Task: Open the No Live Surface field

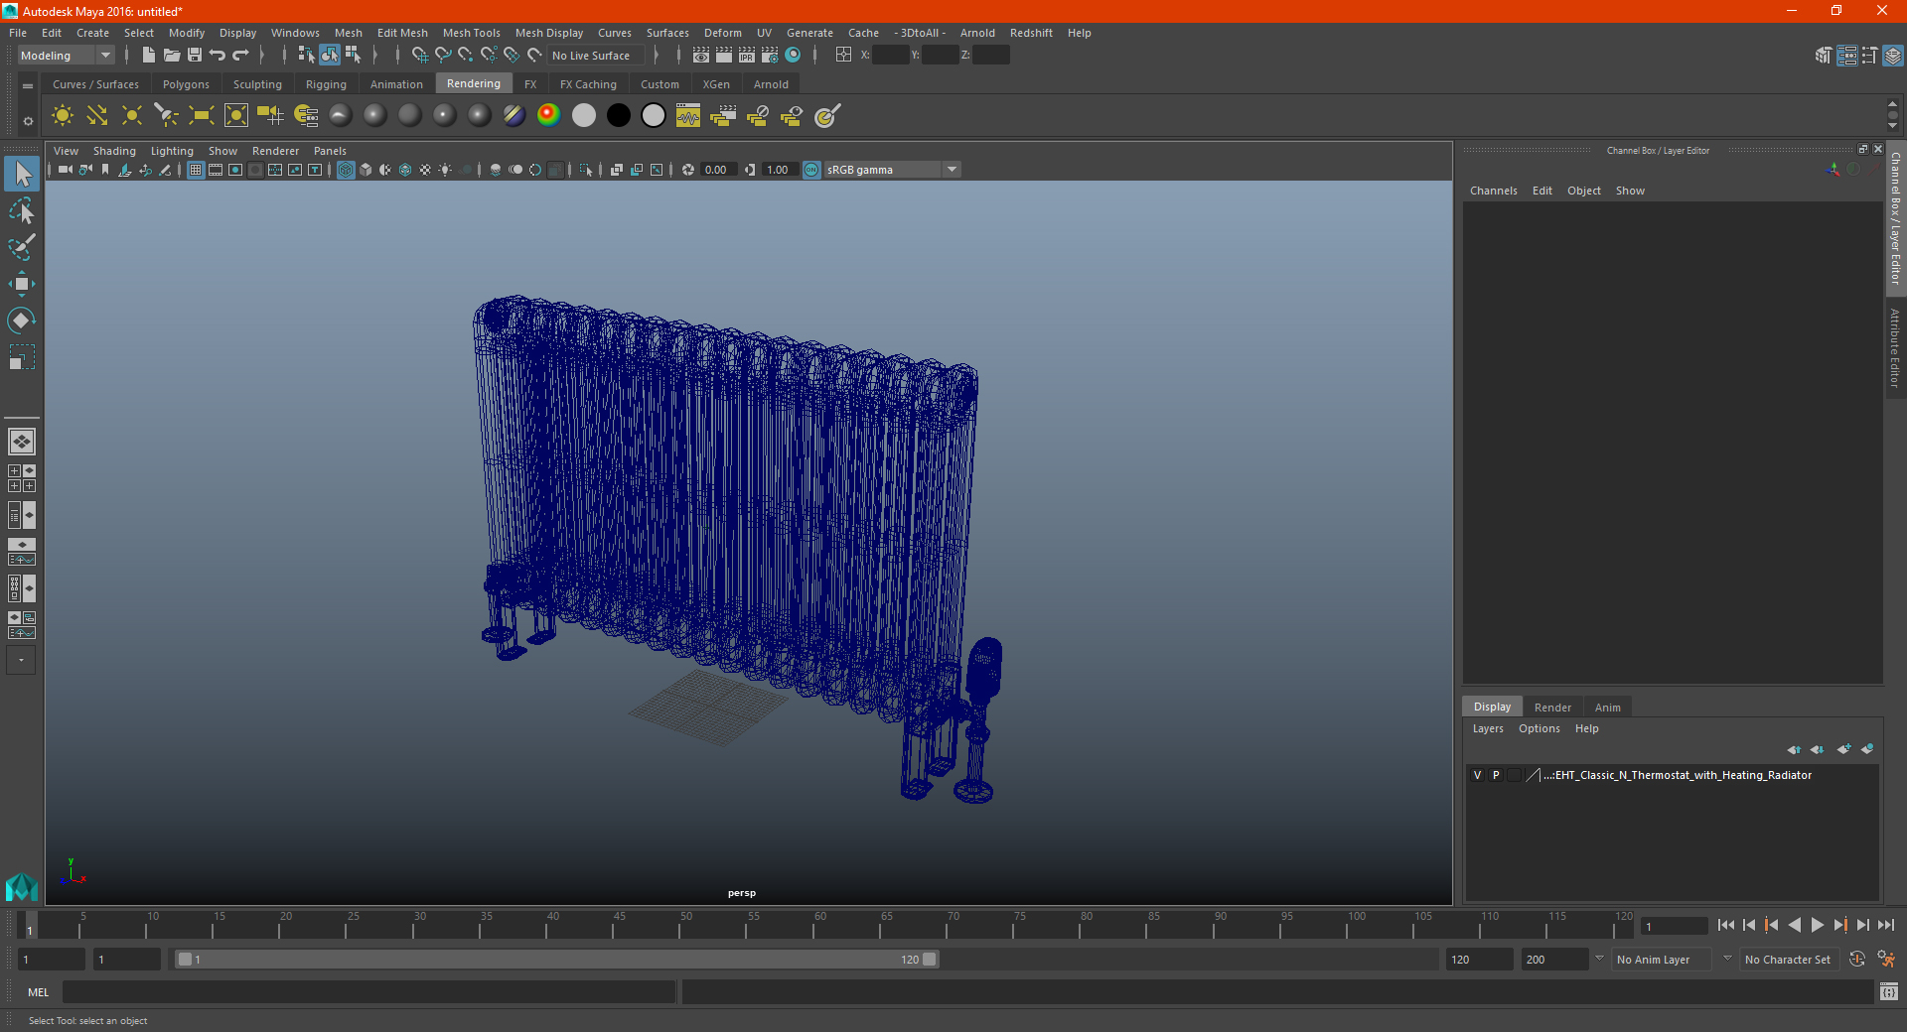Action: (x=596, y=56)
